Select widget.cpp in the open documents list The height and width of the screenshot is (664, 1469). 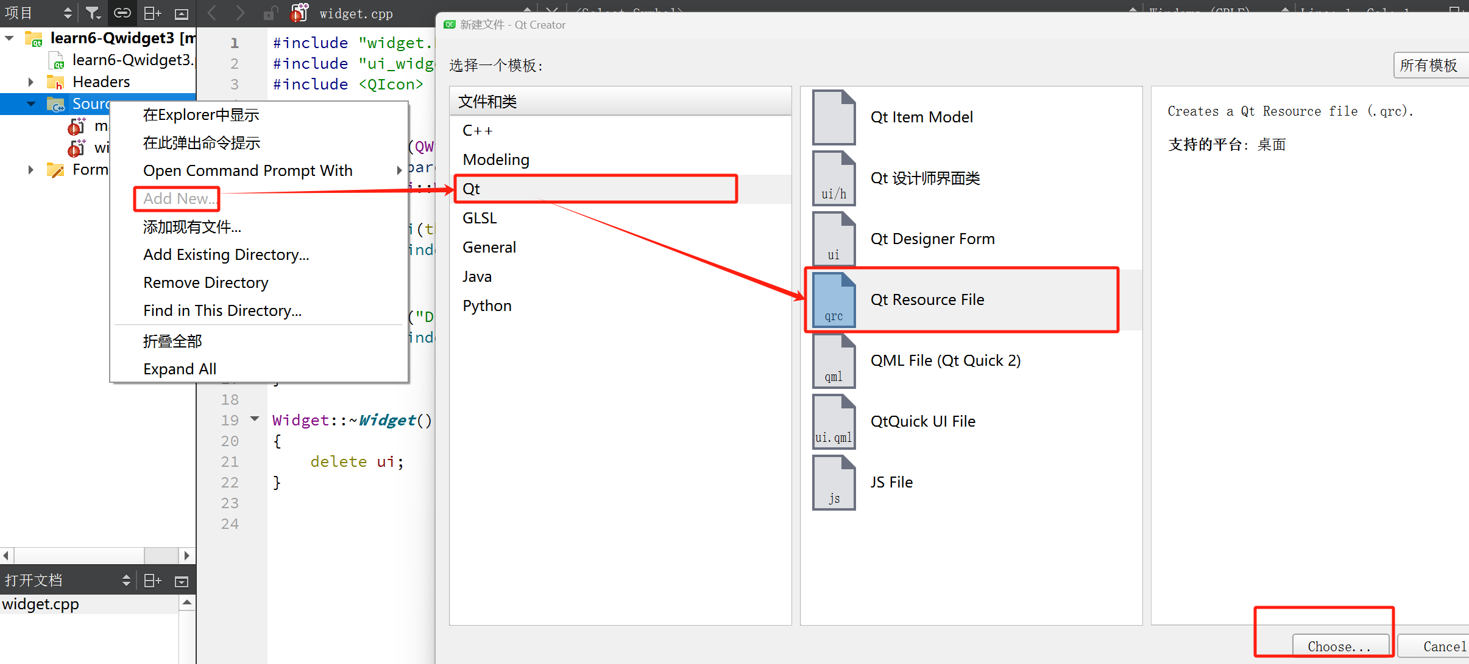click(41, 604)
